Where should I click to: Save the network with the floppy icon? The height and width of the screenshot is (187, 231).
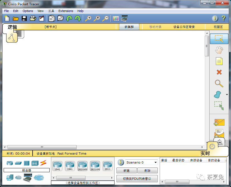click(x=24, y=18)
